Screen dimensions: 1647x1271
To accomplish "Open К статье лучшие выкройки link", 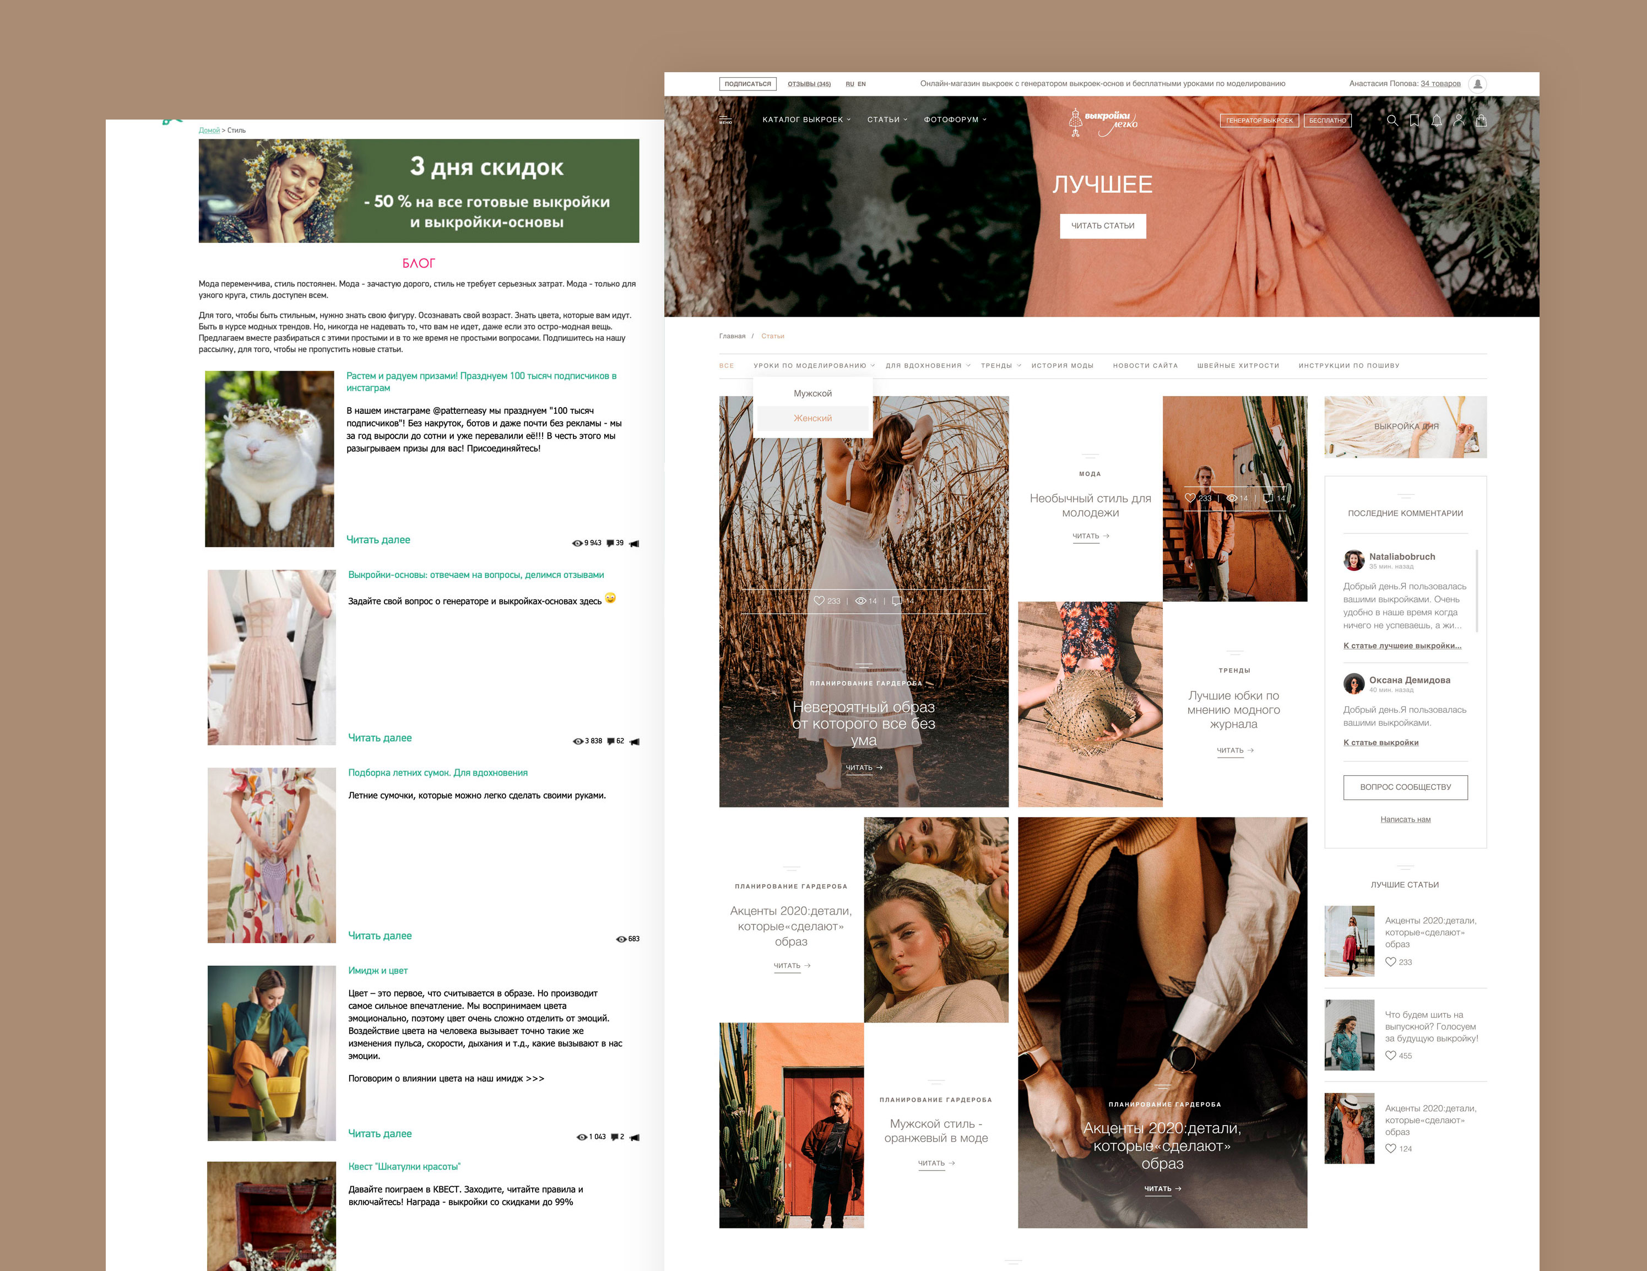I will pos(1402,646).
